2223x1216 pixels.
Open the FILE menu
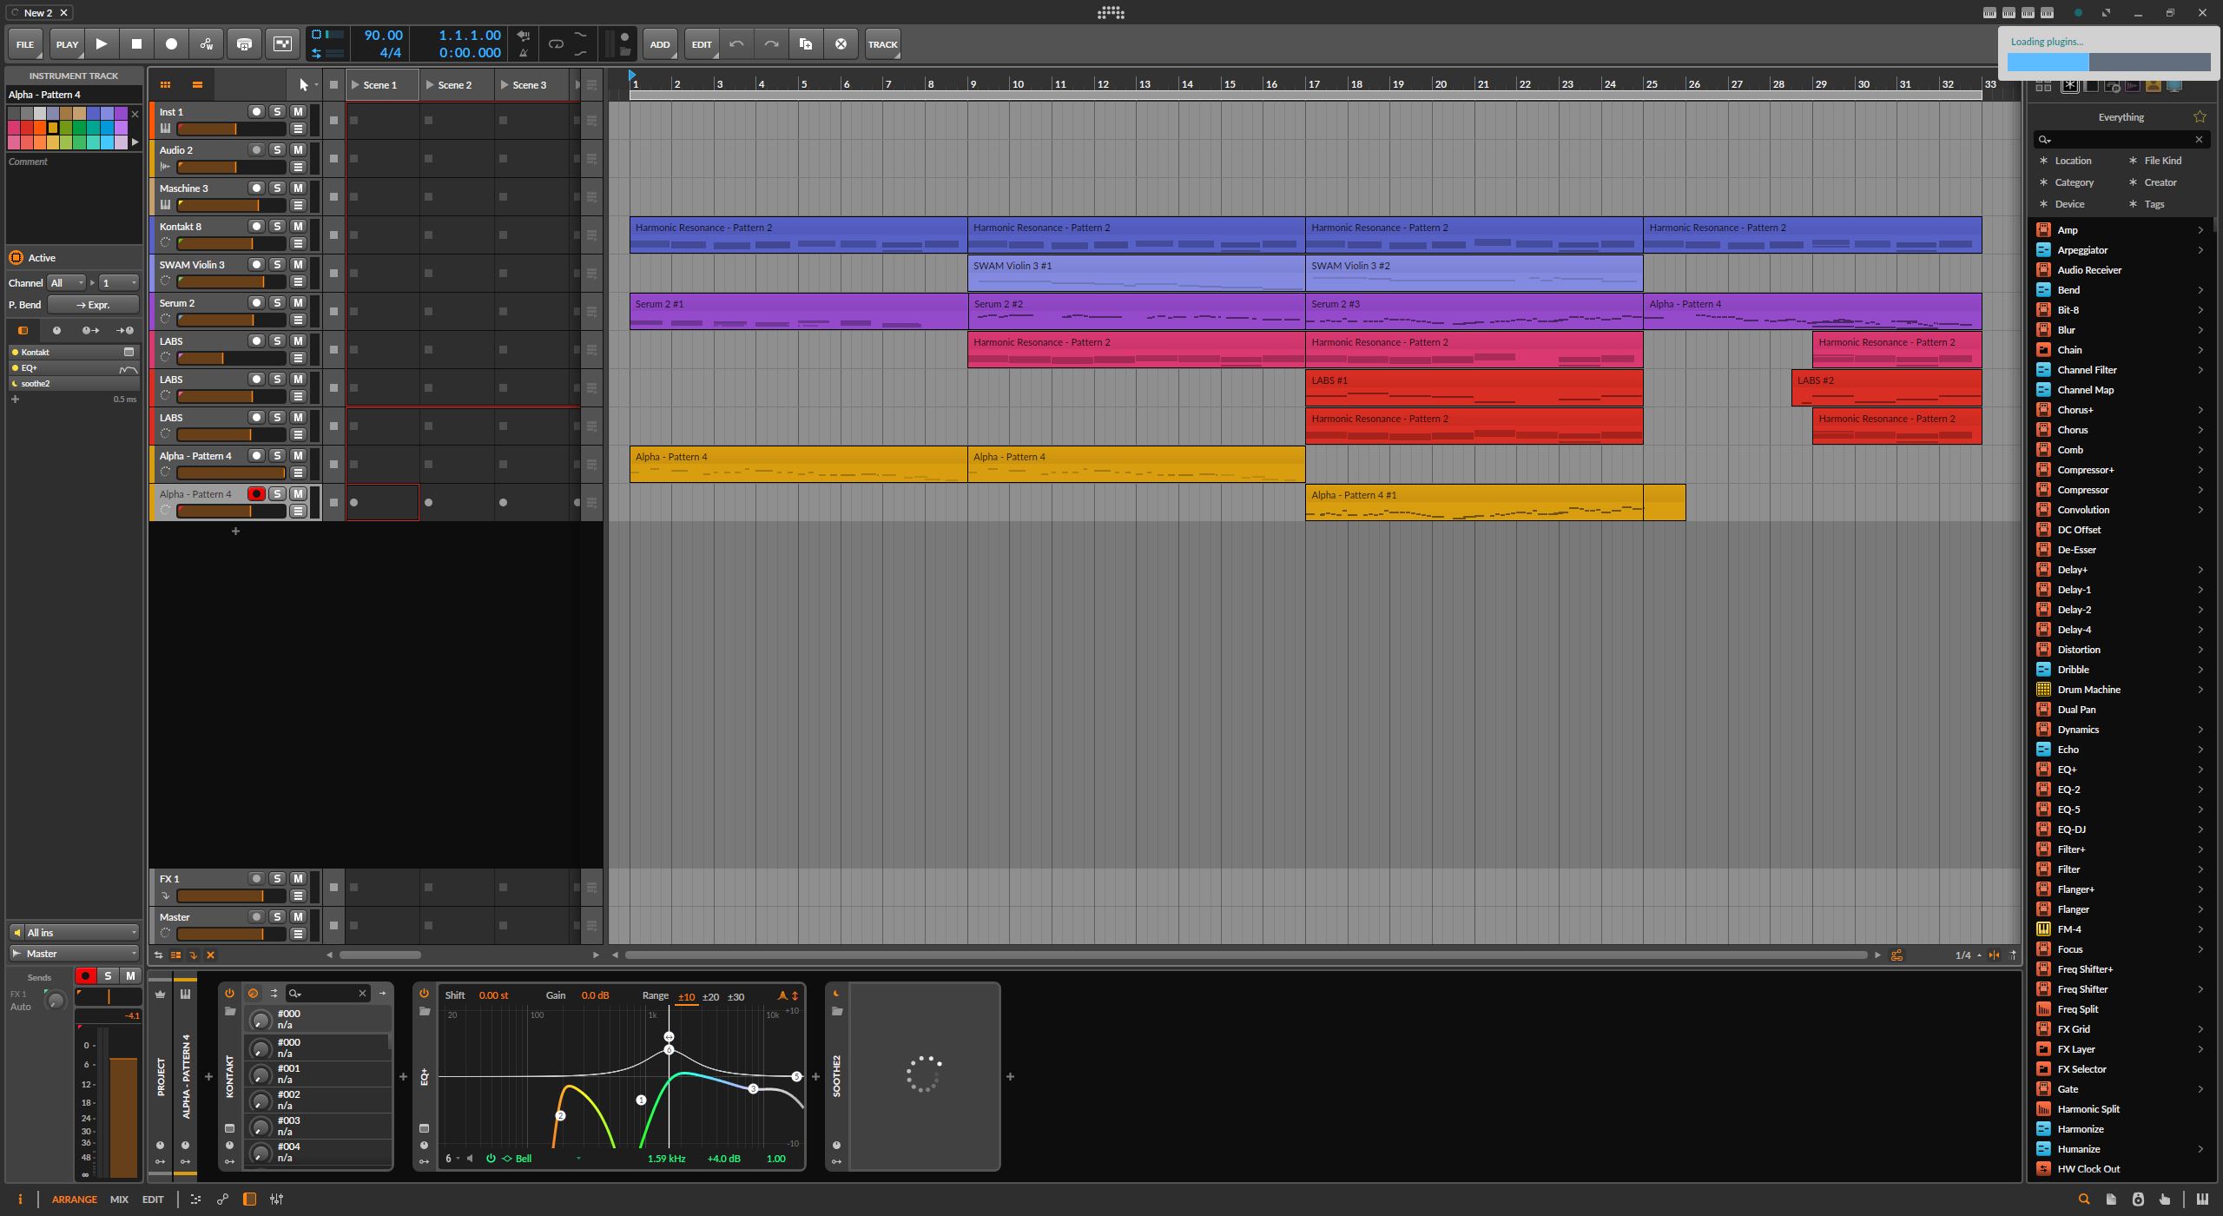25,44
